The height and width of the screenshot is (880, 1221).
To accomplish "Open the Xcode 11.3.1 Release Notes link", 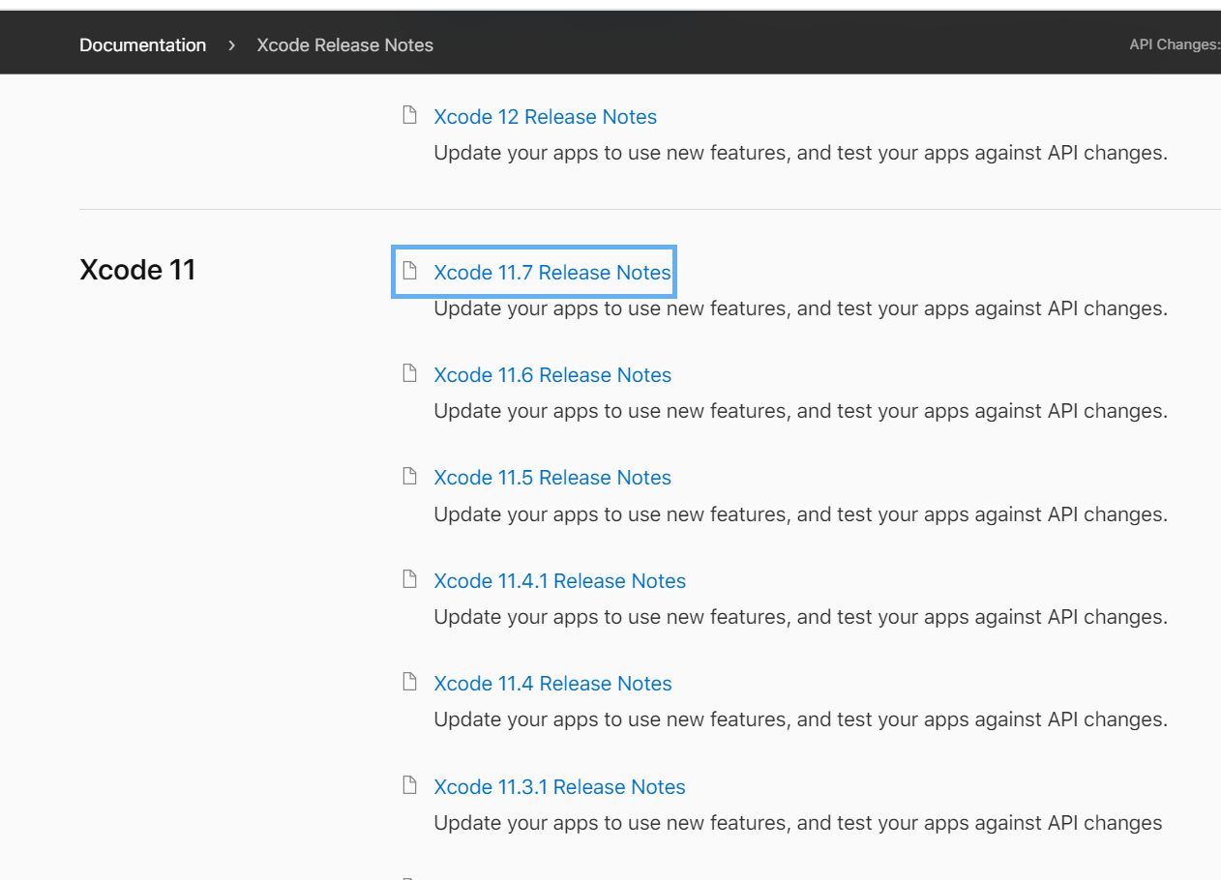I will 559,787.
